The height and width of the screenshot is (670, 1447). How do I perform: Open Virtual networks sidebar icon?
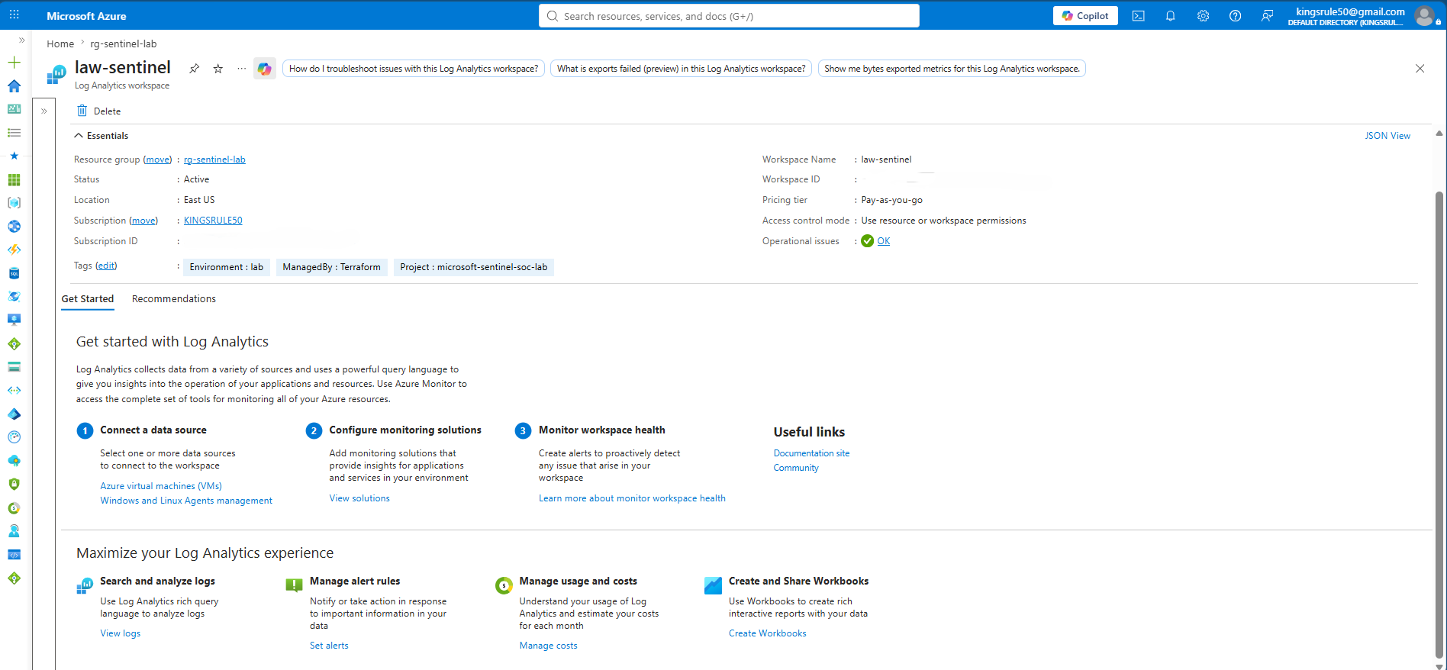(14, 390)
